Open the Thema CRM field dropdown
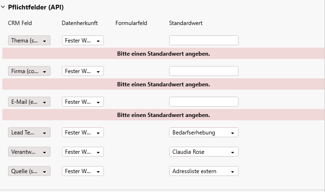This screenshot has height=192, width=325. pos(29,41)
